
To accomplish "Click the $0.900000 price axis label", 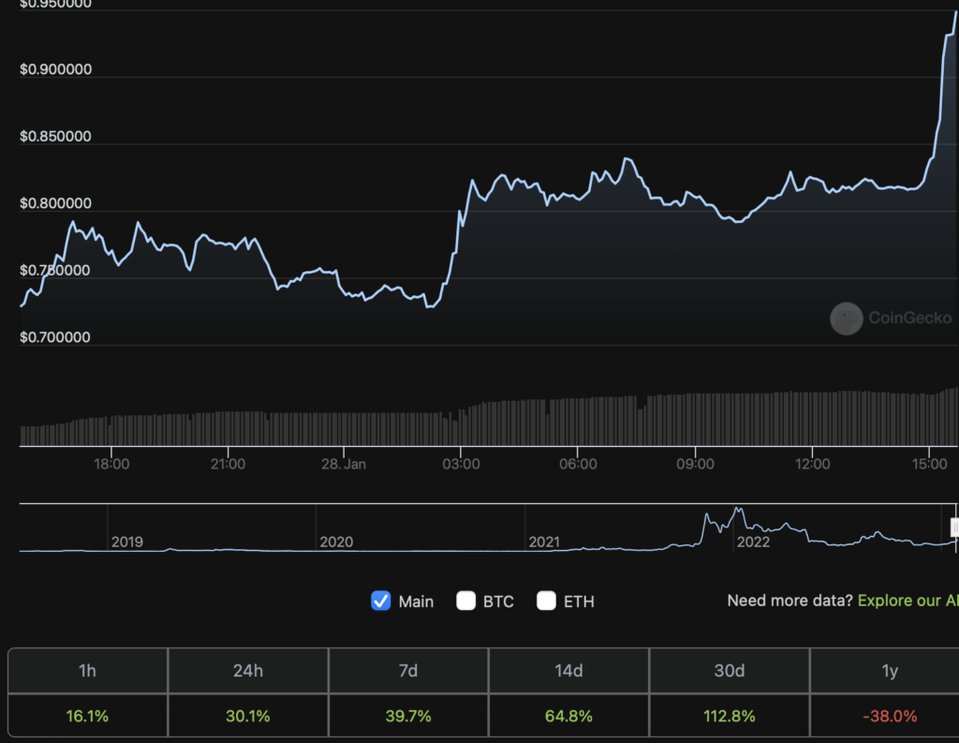I will (55, 69).
